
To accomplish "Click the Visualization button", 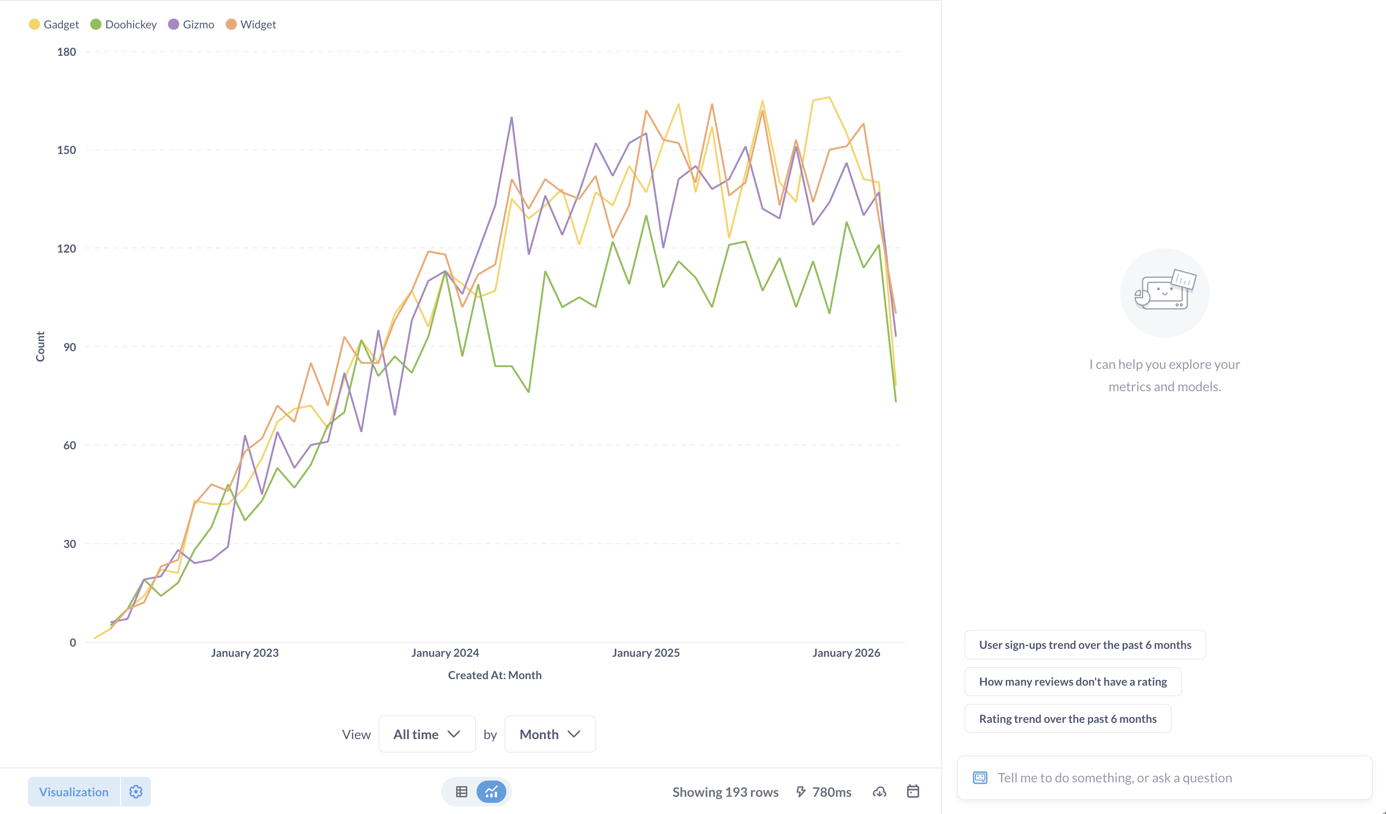I will click(74, 792).
